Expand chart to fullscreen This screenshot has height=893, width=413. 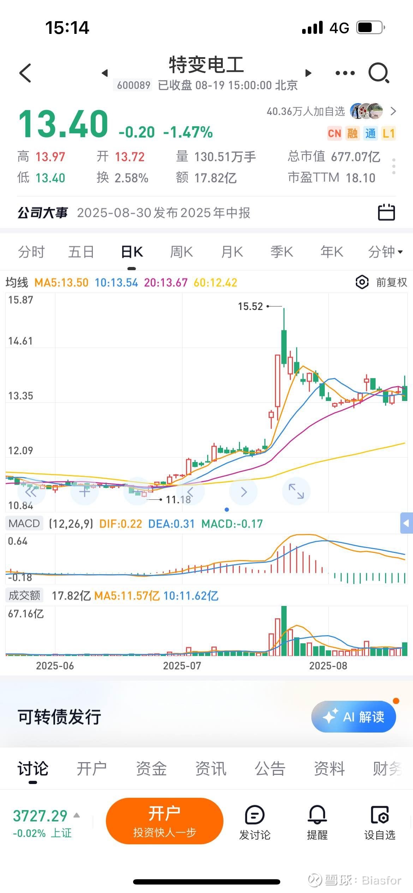[296, 492]
